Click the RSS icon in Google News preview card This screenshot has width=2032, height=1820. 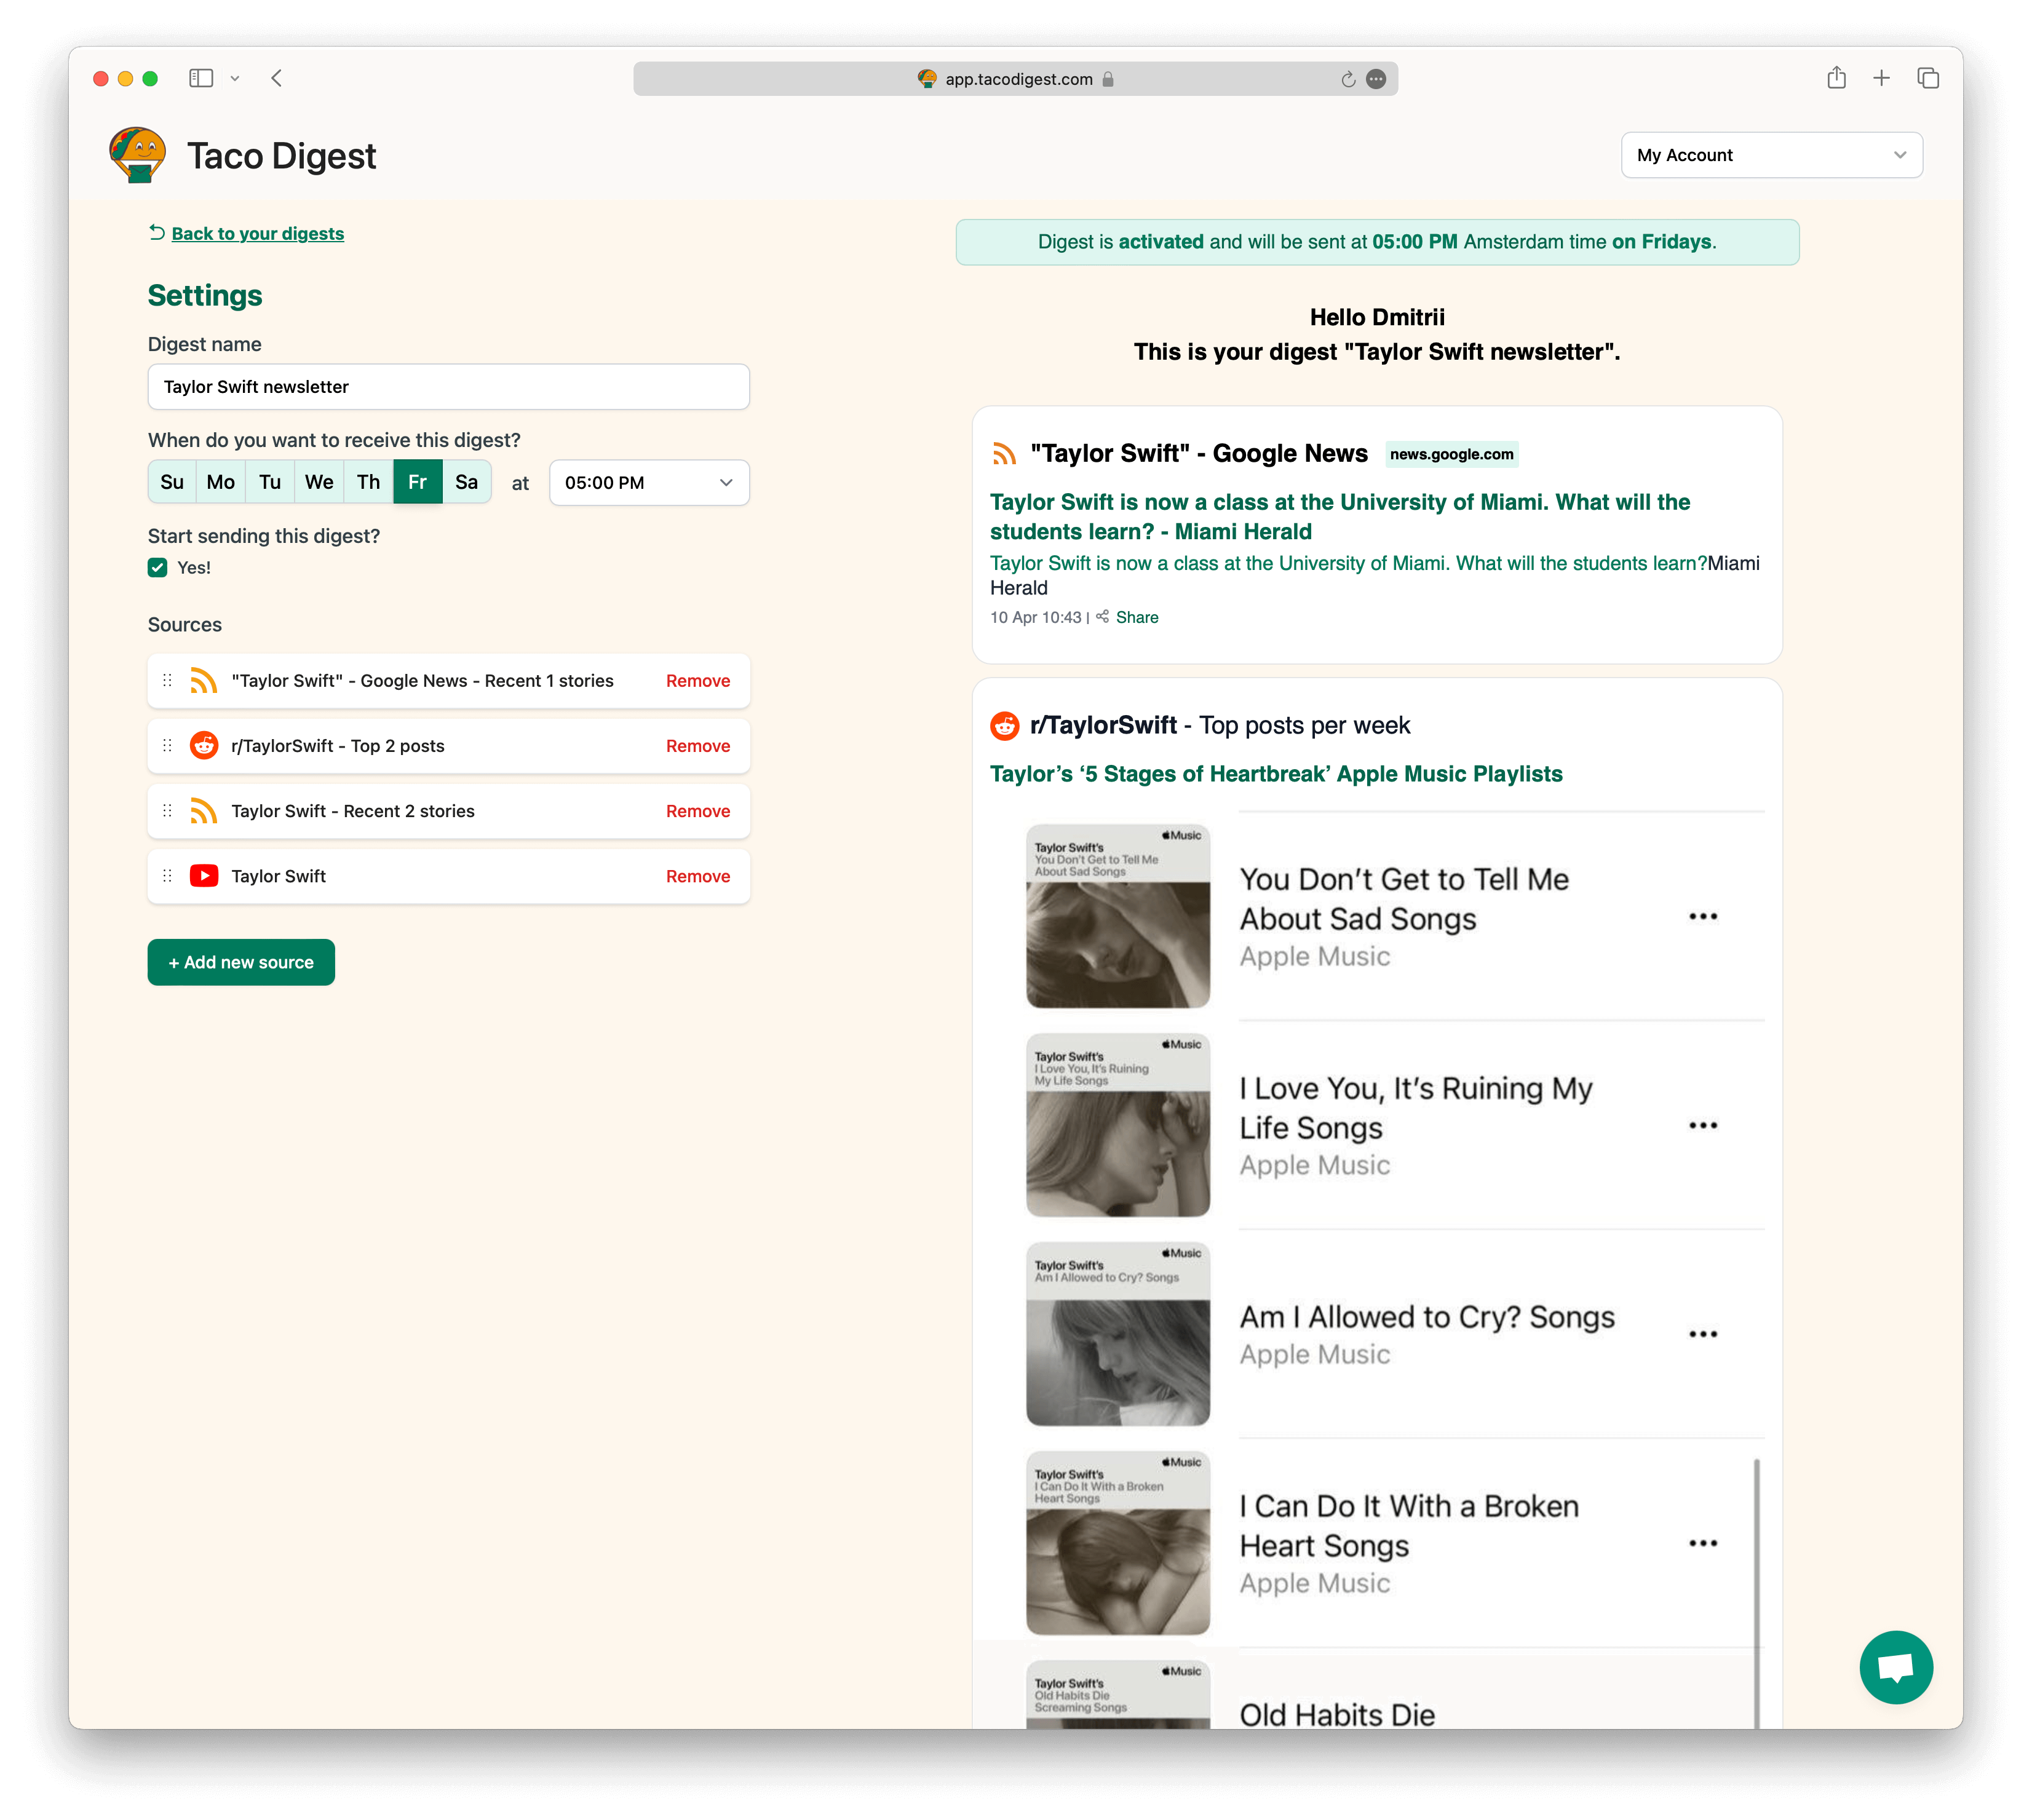pyautogui.click(x=1004, y=454)
